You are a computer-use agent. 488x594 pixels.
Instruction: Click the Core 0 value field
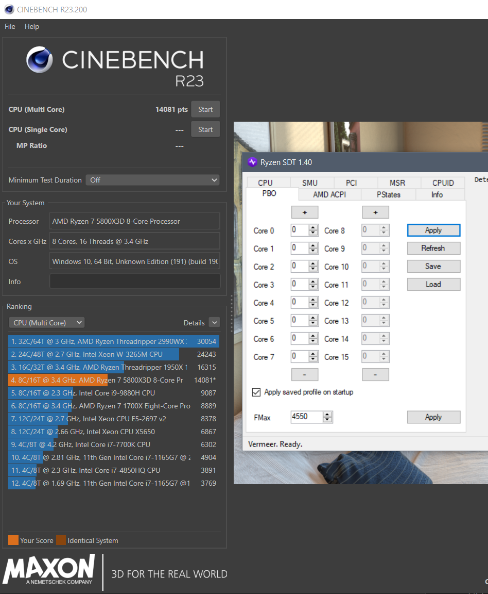(x=300, y=230)
